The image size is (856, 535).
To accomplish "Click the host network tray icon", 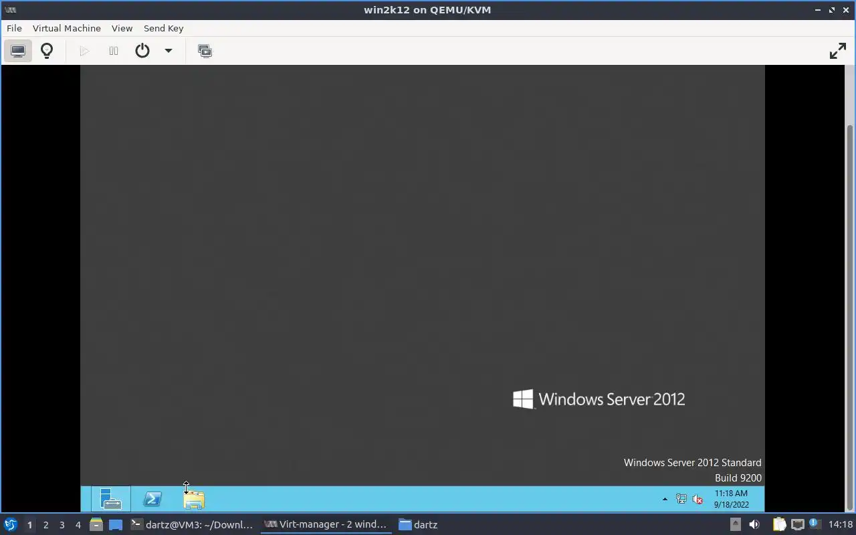I will coord(797,524).
